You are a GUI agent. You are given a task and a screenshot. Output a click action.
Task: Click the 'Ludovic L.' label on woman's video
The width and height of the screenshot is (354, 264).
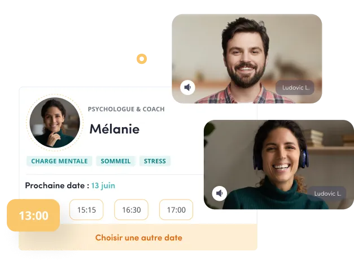click(327, 193)
